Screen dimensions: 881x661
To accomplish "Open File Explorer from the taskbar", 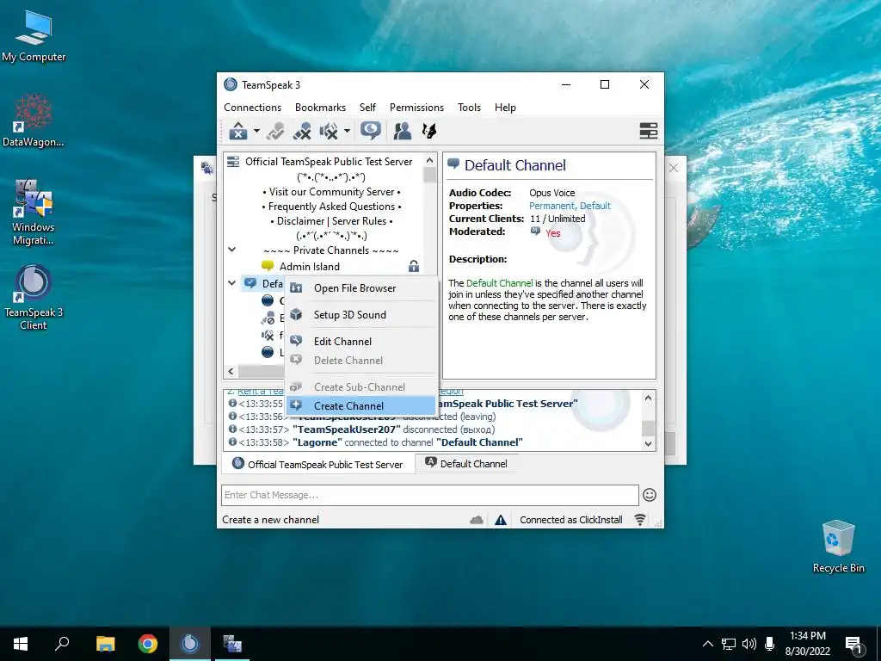I will click(x=106, y=644).
